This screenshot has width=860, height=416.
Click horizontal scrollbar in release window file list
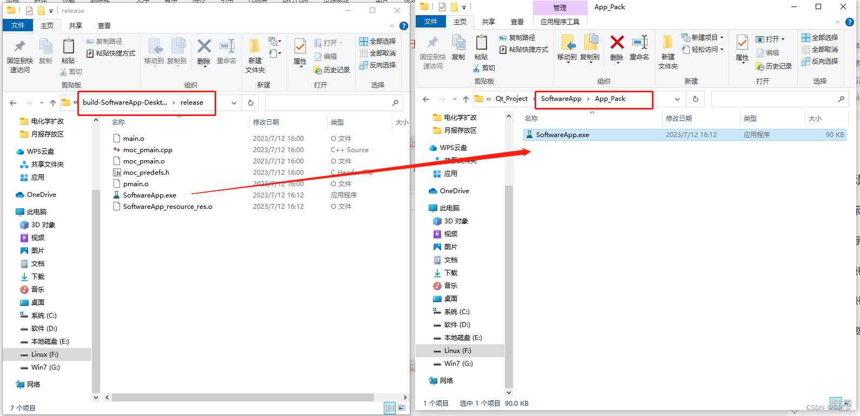pos(242,397)
